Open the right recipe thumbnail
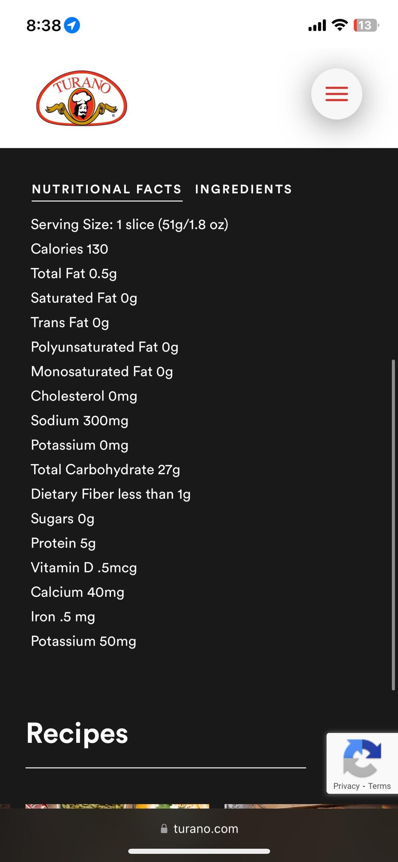 coord(310,806)
